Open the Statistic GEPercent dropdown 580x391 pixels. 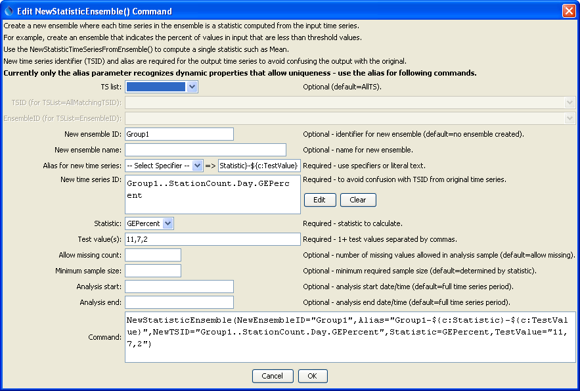(168, 223)
